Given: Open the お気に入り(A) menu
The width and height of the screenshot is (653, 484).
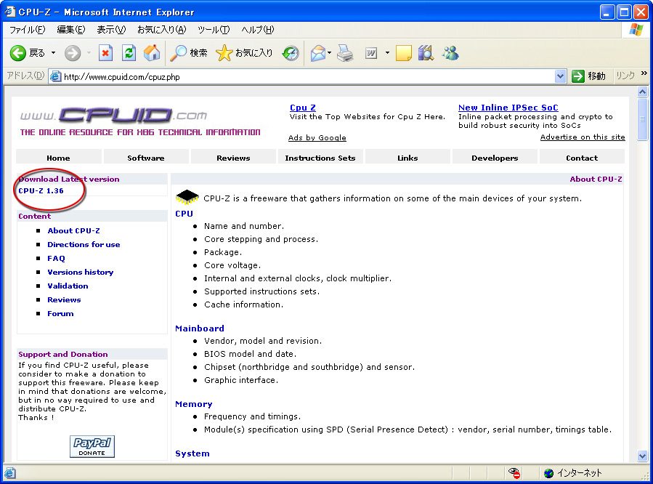Looking at the screenshot, I should [161, 30].
